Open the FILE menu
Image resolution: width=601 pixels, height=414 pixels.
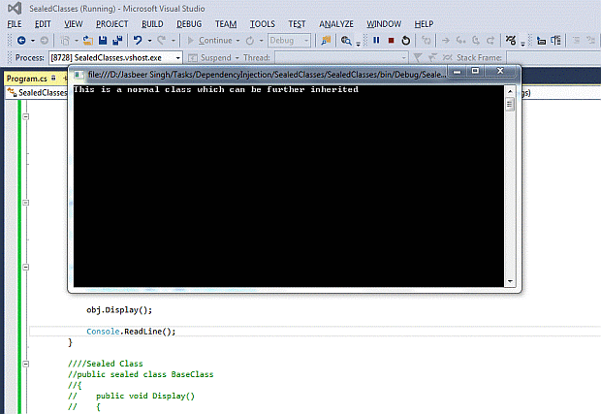click(x=15, y=24)
